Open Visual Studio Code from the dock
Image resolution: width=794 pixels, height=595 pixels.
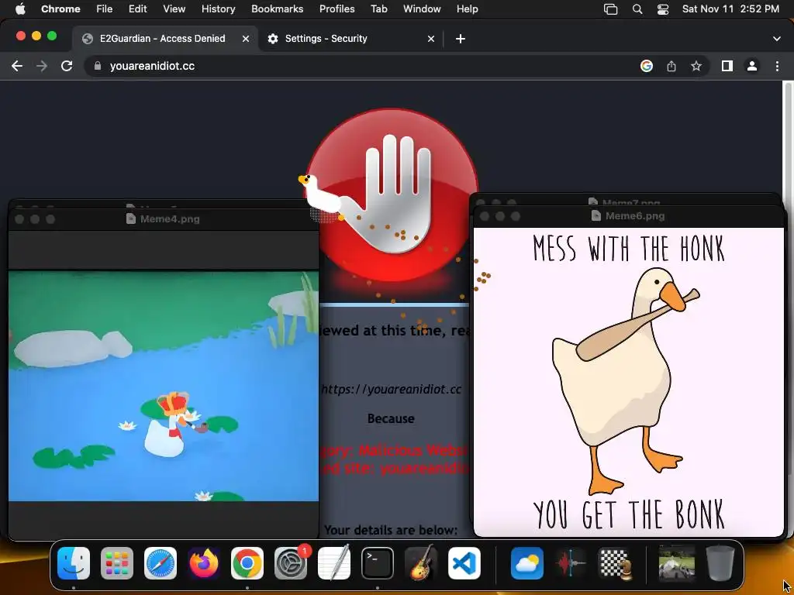[464, 563]
